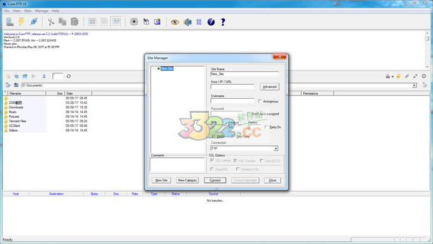433x244 pixels.
Task: Click the speaker sound icon
Action: click(187, 22)
